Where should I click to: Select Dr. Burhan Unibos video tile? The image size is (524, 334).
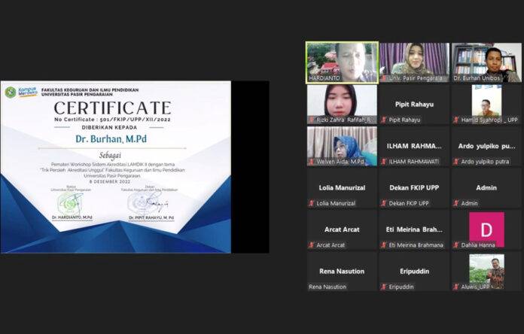pos(486,59)
